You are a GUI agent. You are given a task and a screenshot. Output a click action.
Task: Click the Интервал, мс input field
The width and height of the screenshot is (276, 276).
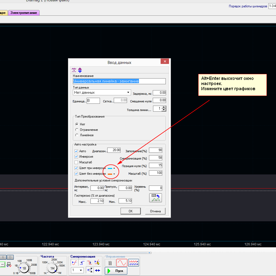point(97,188)
